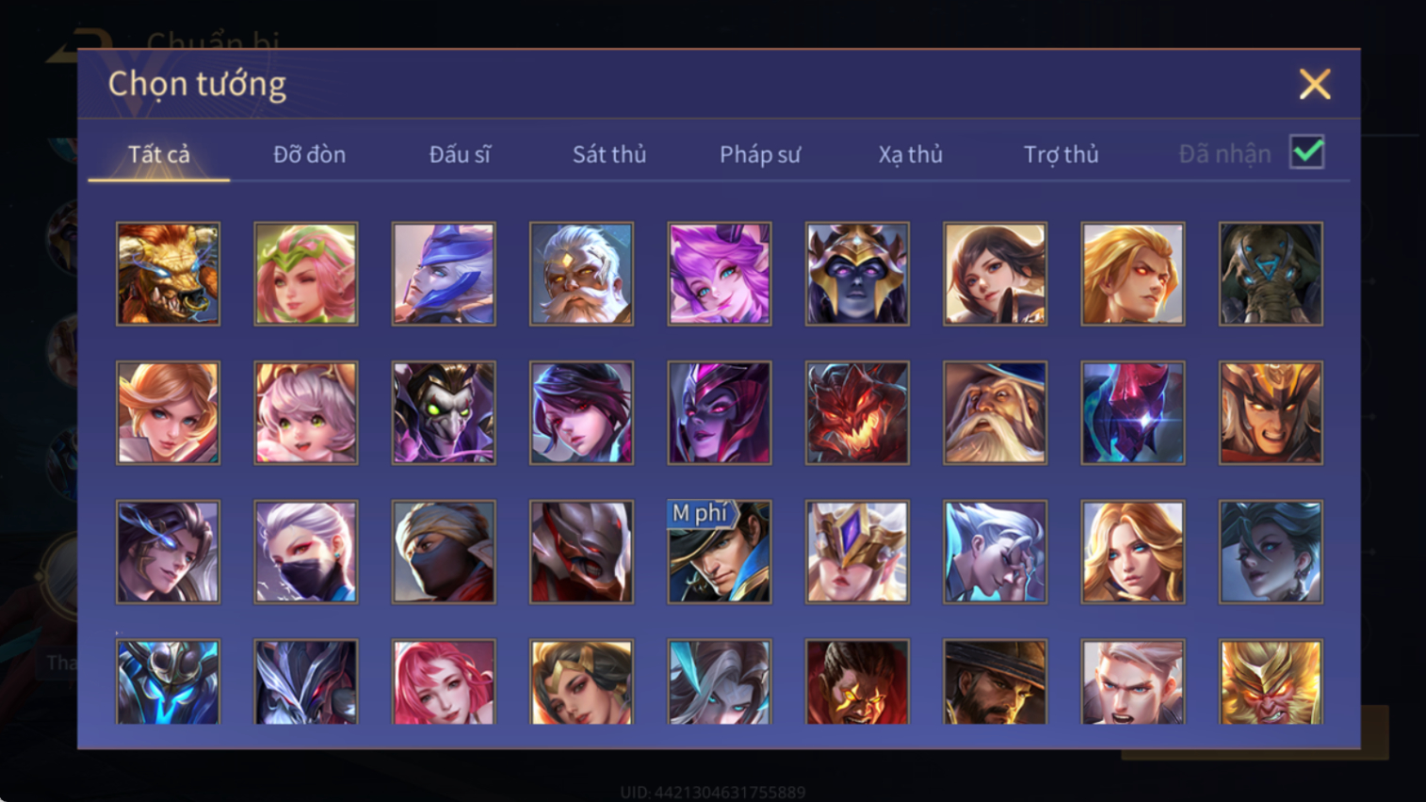
Task: Select the elephant-masked hero portrait
Action: click(1271, 274)
